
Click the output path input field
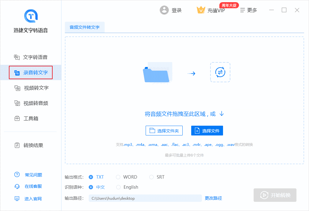[x=144, y=198]
